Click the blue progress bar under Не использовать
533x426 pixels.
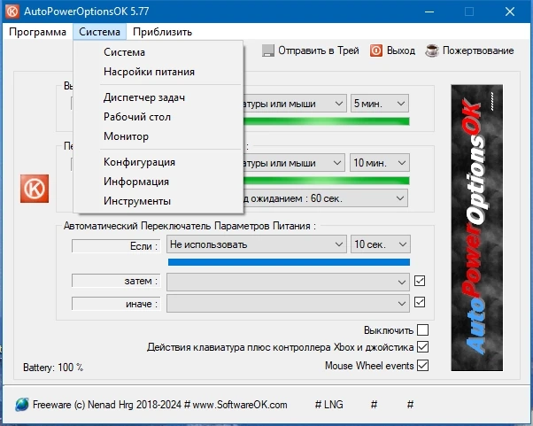click(x=289, y=262)
